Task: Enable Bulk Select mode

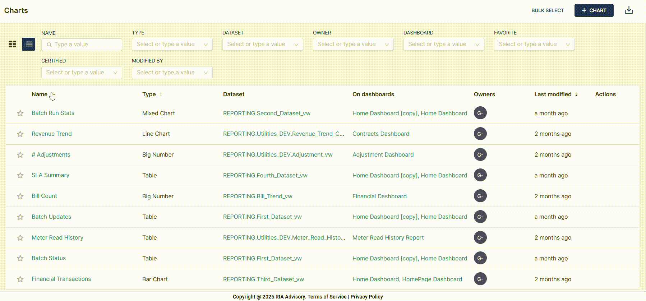Action: coord(548,10)
